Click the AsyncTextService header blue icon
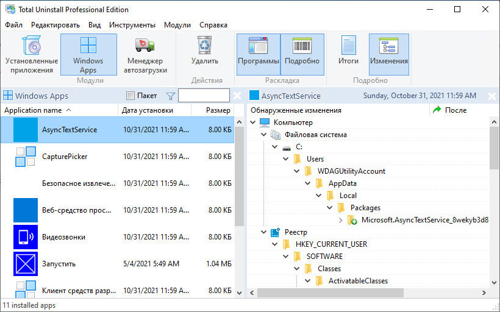 coord(254,96)
